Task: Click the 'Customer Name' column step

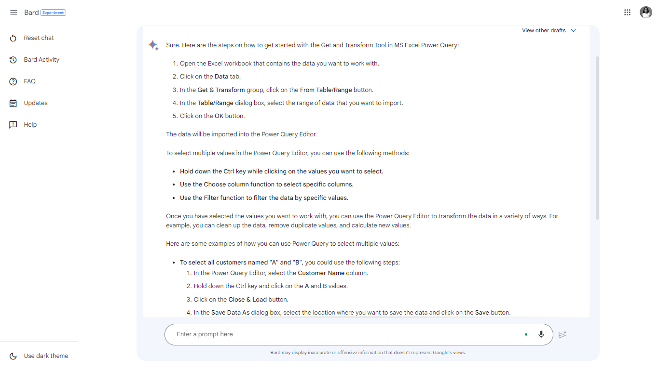Action: [x=281, y=273]
